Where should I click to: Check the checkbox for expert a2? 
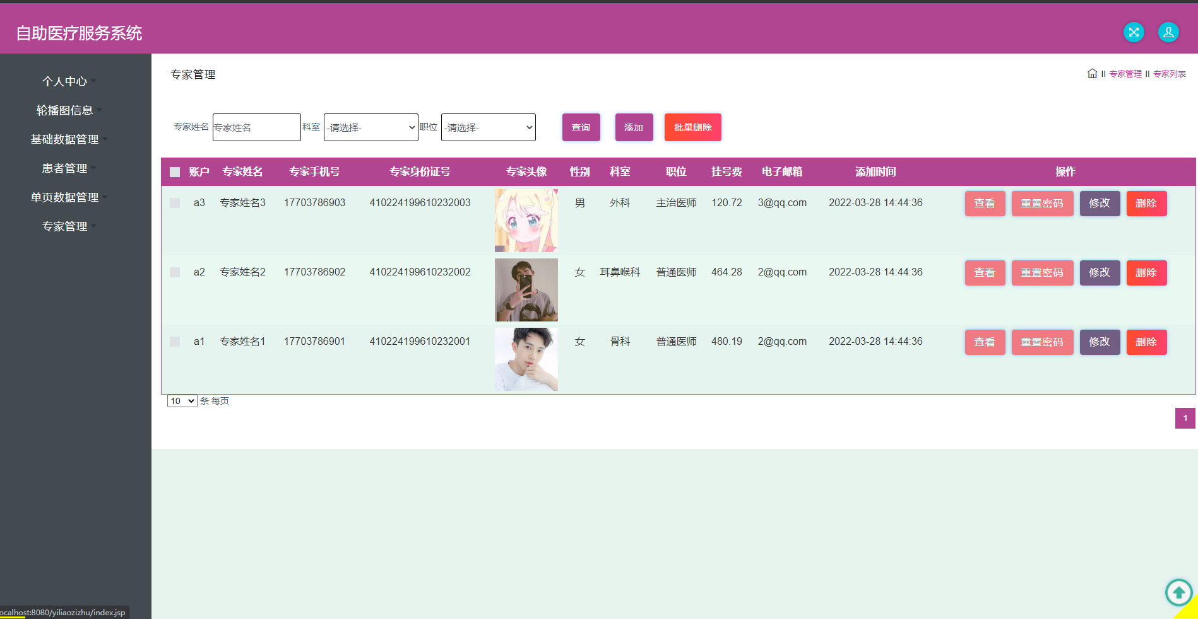click(175, 272)
